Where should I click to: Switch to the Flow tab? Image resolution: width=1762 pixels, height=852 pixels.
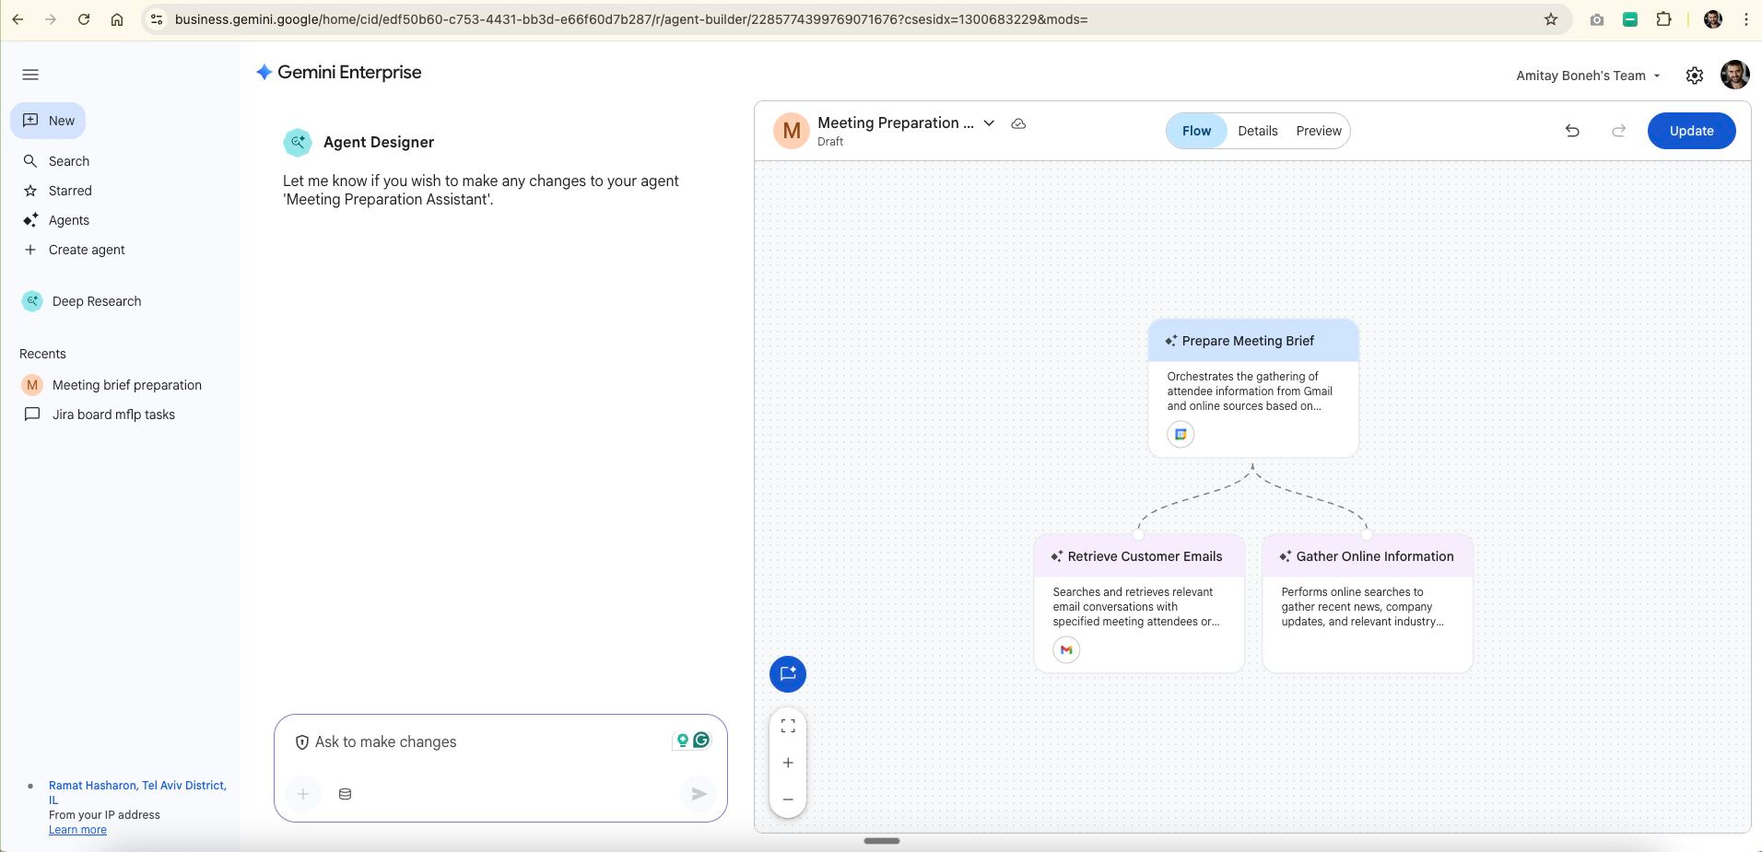pyautogui.click(x=1196, y=131)
